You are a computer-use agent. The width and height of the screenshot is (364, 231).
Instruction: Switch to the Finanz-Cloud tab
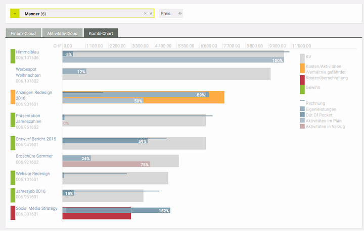click(x=23, y=33)
